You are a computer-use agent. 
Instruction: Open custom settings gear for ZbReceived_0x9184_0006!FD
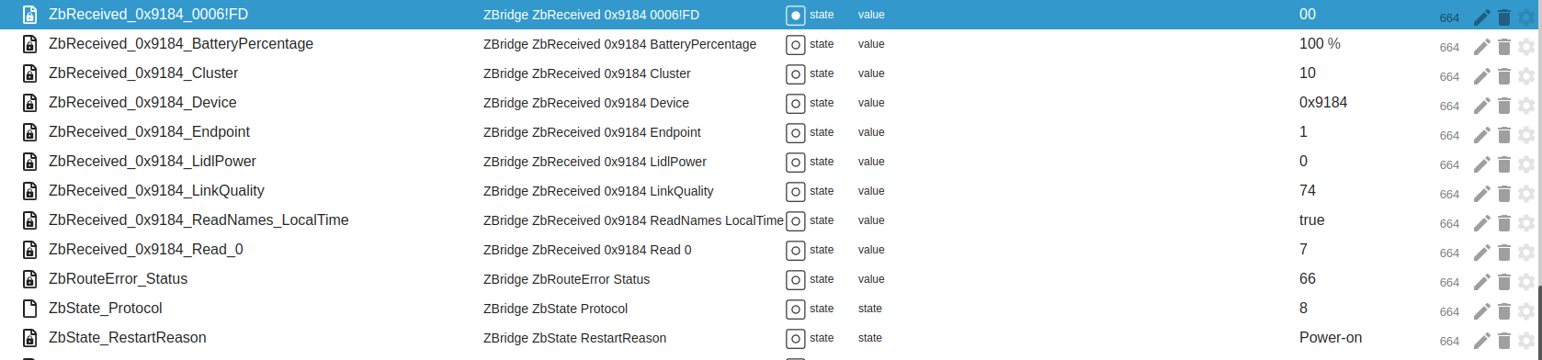coord(1526,17)
